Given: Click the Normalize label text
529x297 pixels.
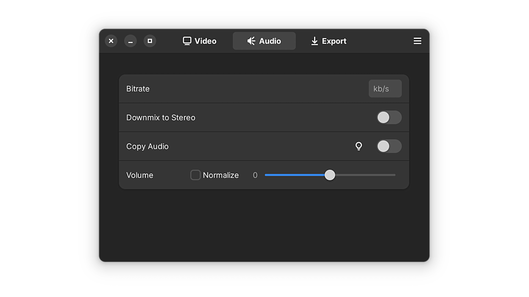Looking at the screenshot, I should click(x=221, y=175).
